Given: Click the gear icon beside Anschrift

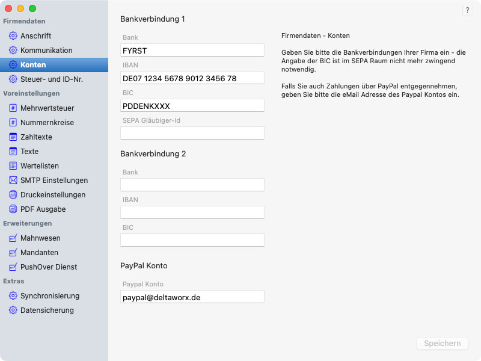Looking at the screenshot, I should click(x=13, y=36).
